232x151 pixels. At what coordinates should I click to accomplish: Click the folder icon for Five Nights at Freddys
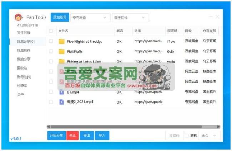tap(61, 41)
